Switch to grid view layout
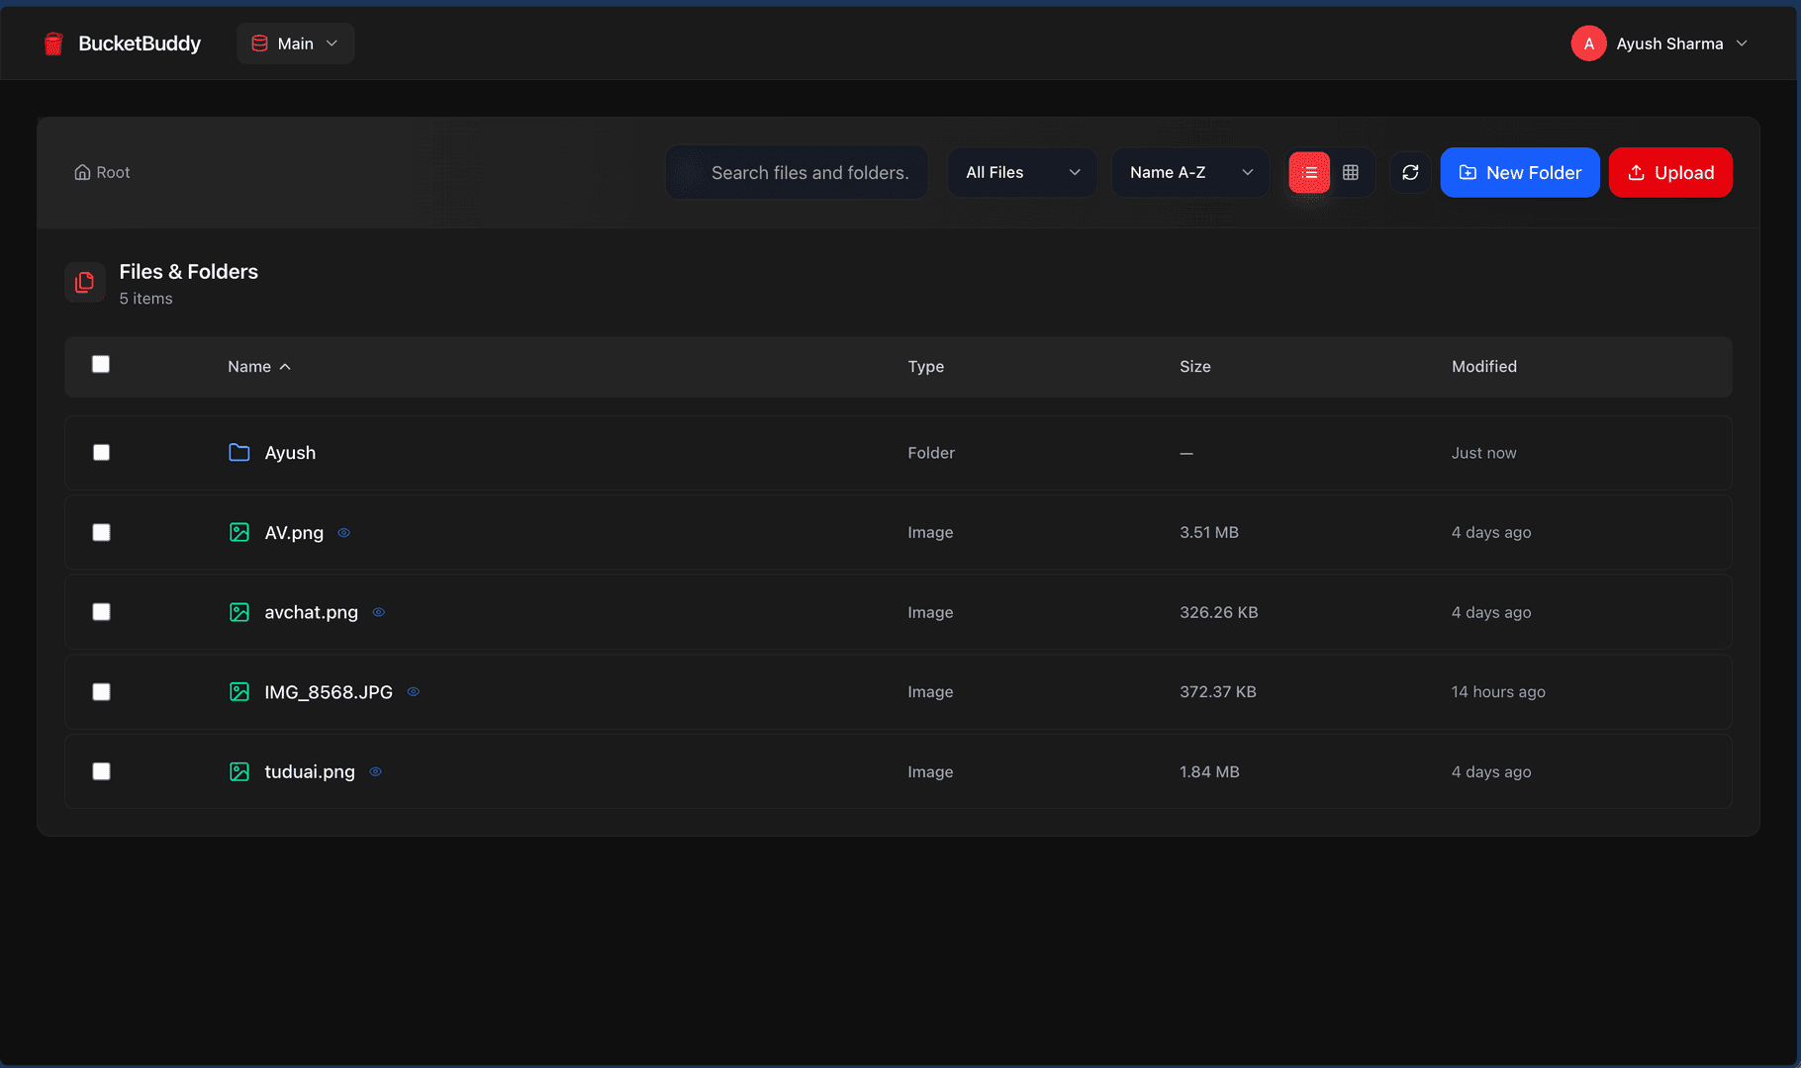 tap(1350, 172)
